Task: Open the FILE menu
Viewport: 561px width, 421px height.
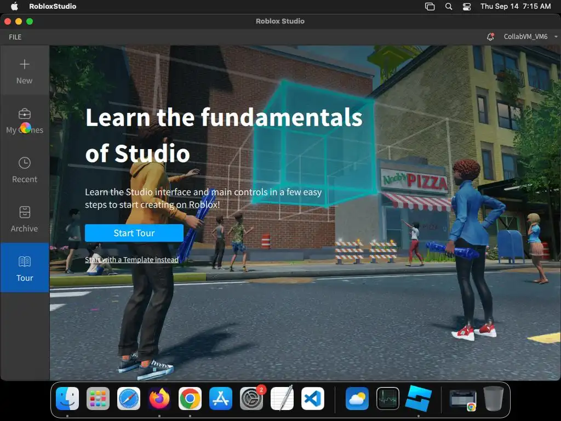Action: 15,37
